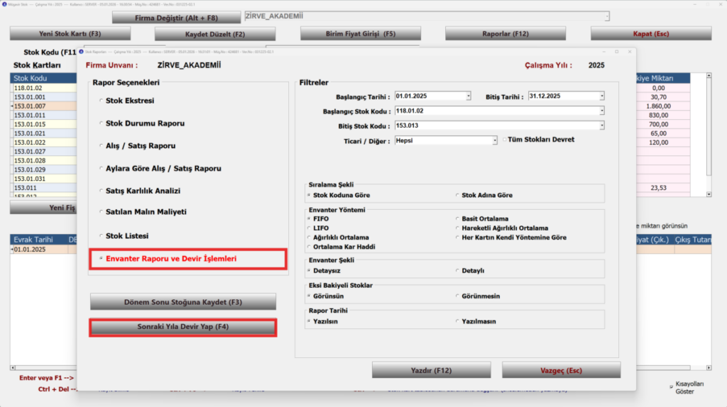
Task: Hide negative balance stocks with Görünmesin
Action: (x=478, y=296)
